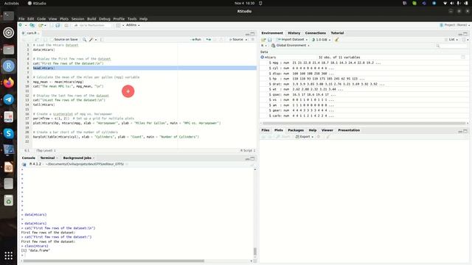
Task: Open Skype from the Ubuntu dock
Action: click(8, 133)
